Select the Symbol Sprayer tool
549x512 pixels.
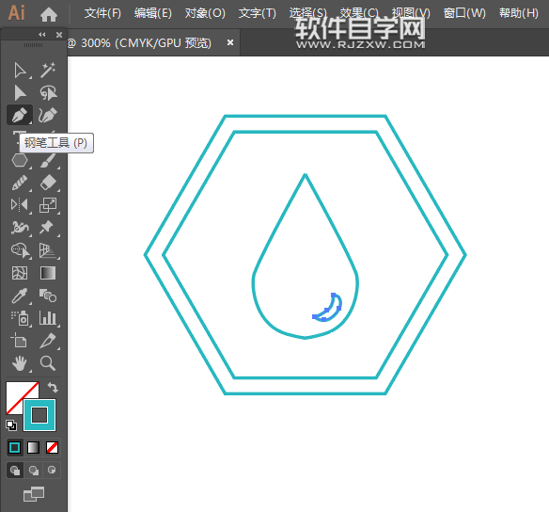coord(20,318)
